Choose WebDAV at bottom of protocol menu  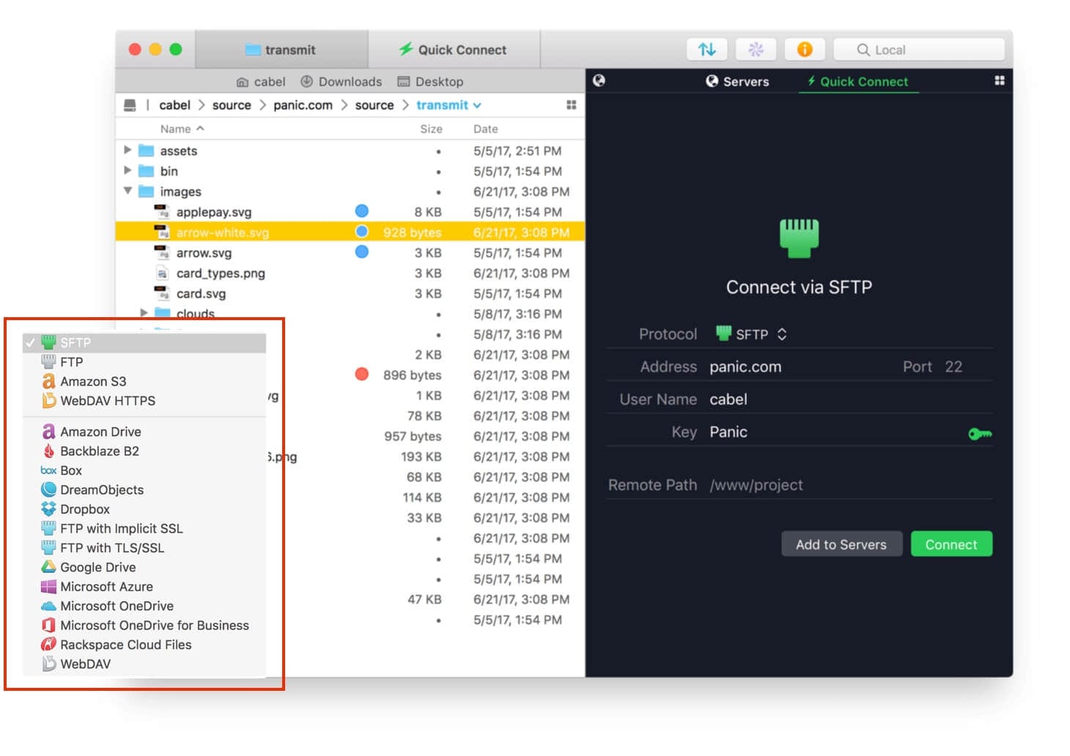(144, 664)
